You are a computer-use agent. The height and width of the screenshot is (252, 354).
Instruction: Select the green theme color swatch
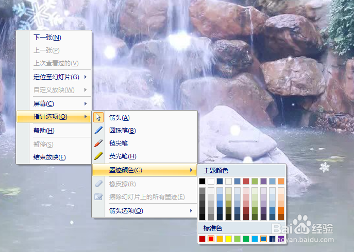[x=255, y=181]
